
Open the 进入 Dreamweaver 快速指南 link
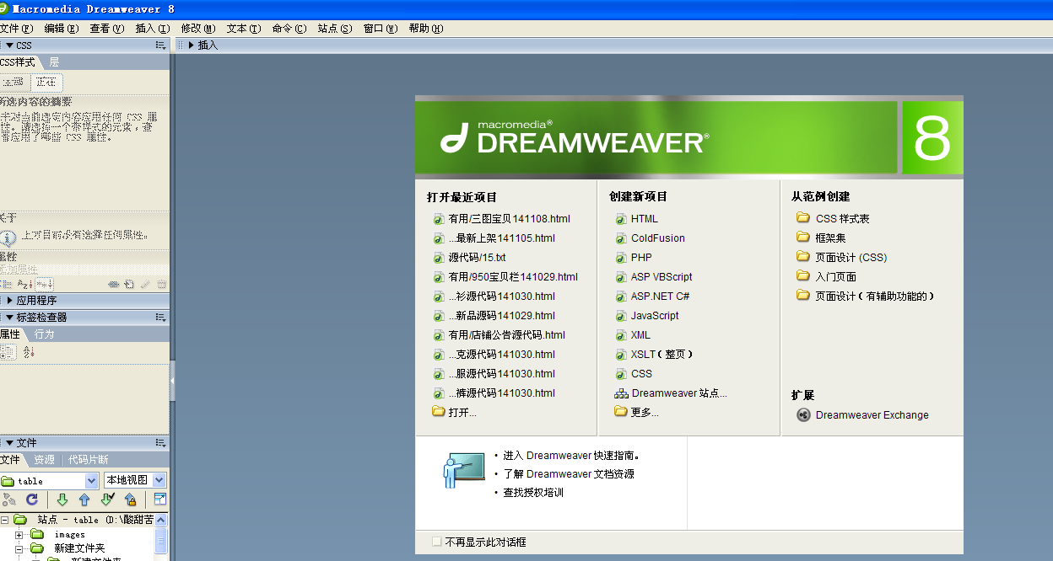tap(571, 456)
